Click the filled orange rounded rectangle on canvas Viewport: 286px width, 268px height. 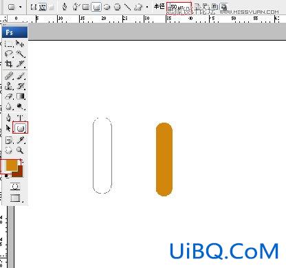click(x=164, y=159)
